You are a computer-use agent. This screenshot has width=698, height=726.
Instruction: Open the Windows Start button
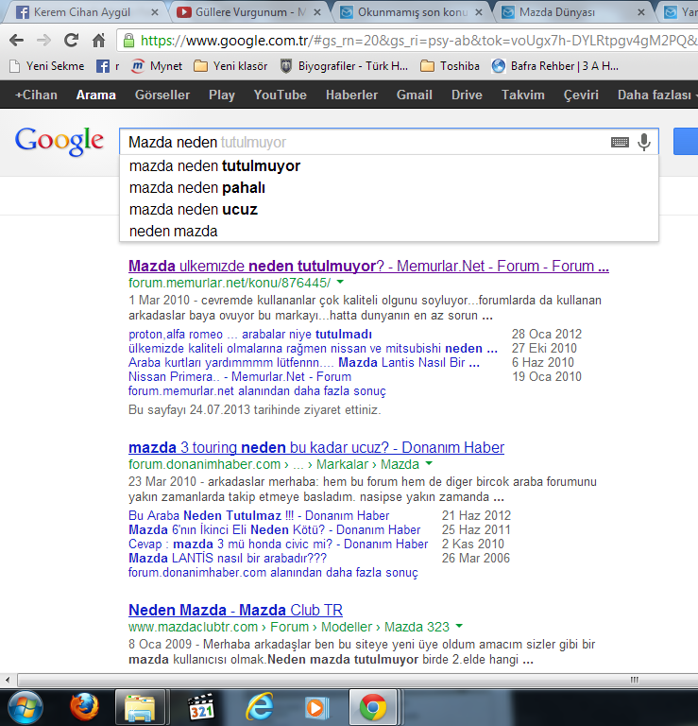tap(26, 708)
